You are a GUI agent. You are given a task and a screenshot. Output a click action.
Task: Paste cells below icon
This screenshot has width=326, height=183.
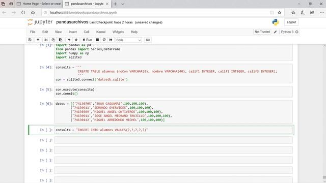click(x=61, y=40)
